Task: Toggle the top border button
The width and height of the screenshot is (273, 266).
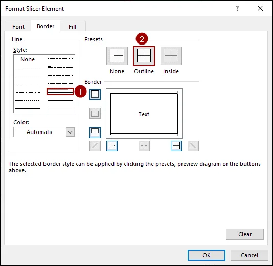Action: point(95,94)
